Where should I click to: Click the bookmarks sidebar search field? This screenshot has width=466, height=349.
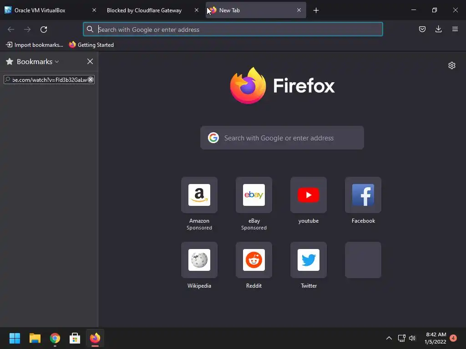point(49,80)
